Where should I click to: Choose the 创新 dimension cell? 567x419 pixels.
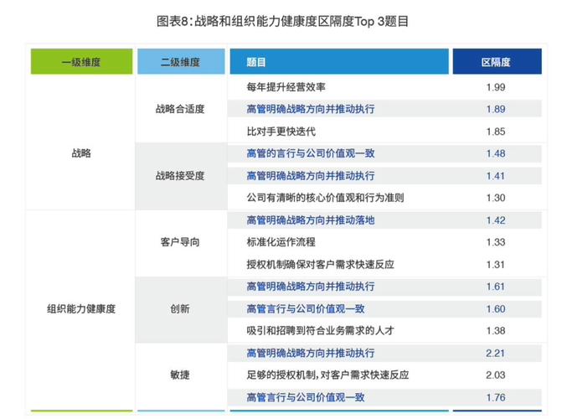[180, 308]
